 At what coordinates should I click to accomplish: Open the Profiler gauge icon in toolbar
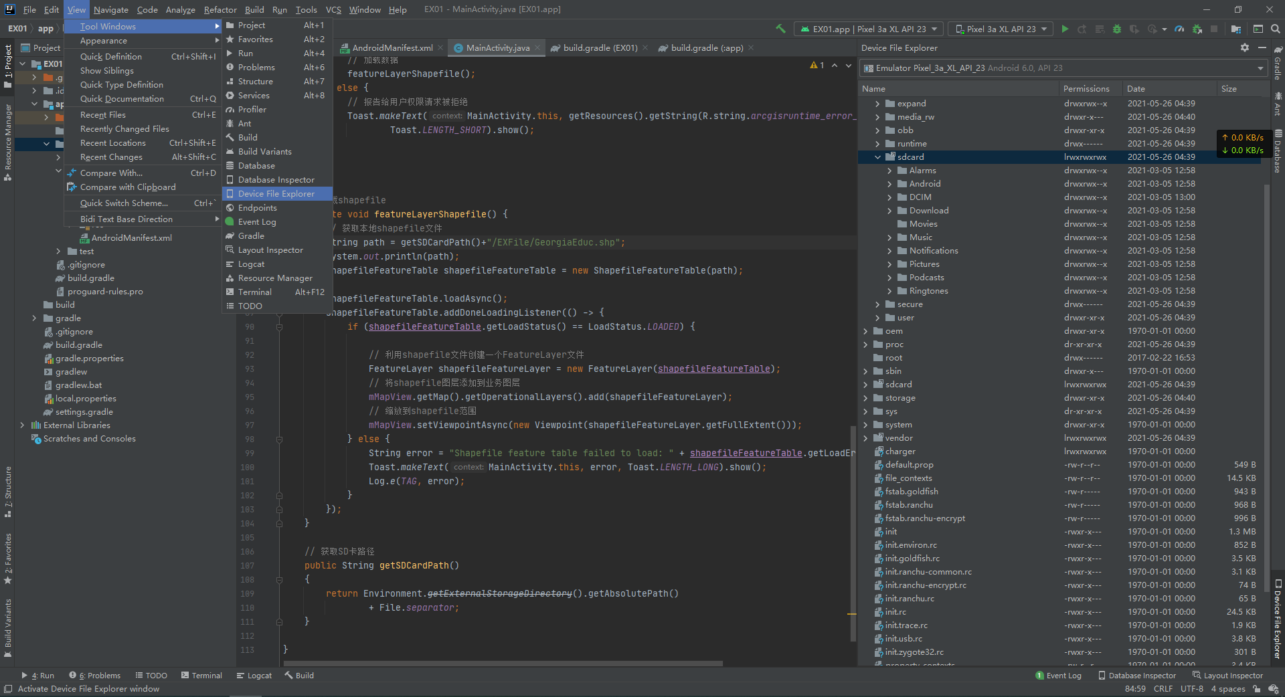pyautogui.click(x=1179, y=29)
